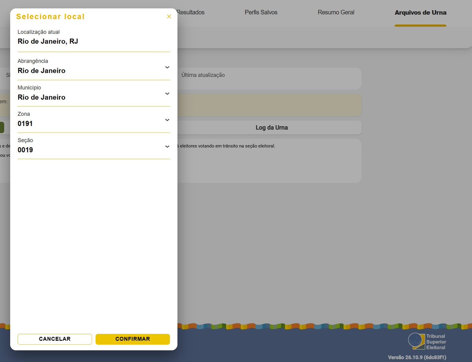
Task: Click the Zona value 0191
Action: click(x=25, y=124)
